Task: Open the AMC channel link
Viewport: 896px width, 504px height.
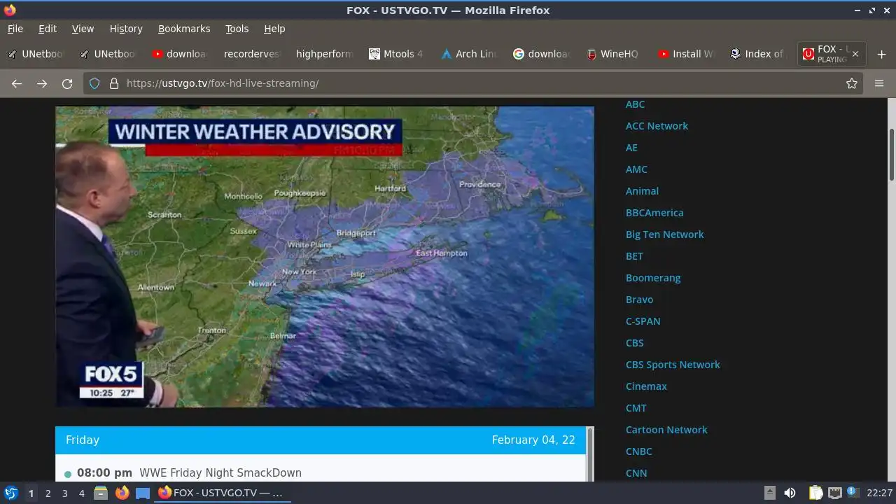Action: pos(636,169)
